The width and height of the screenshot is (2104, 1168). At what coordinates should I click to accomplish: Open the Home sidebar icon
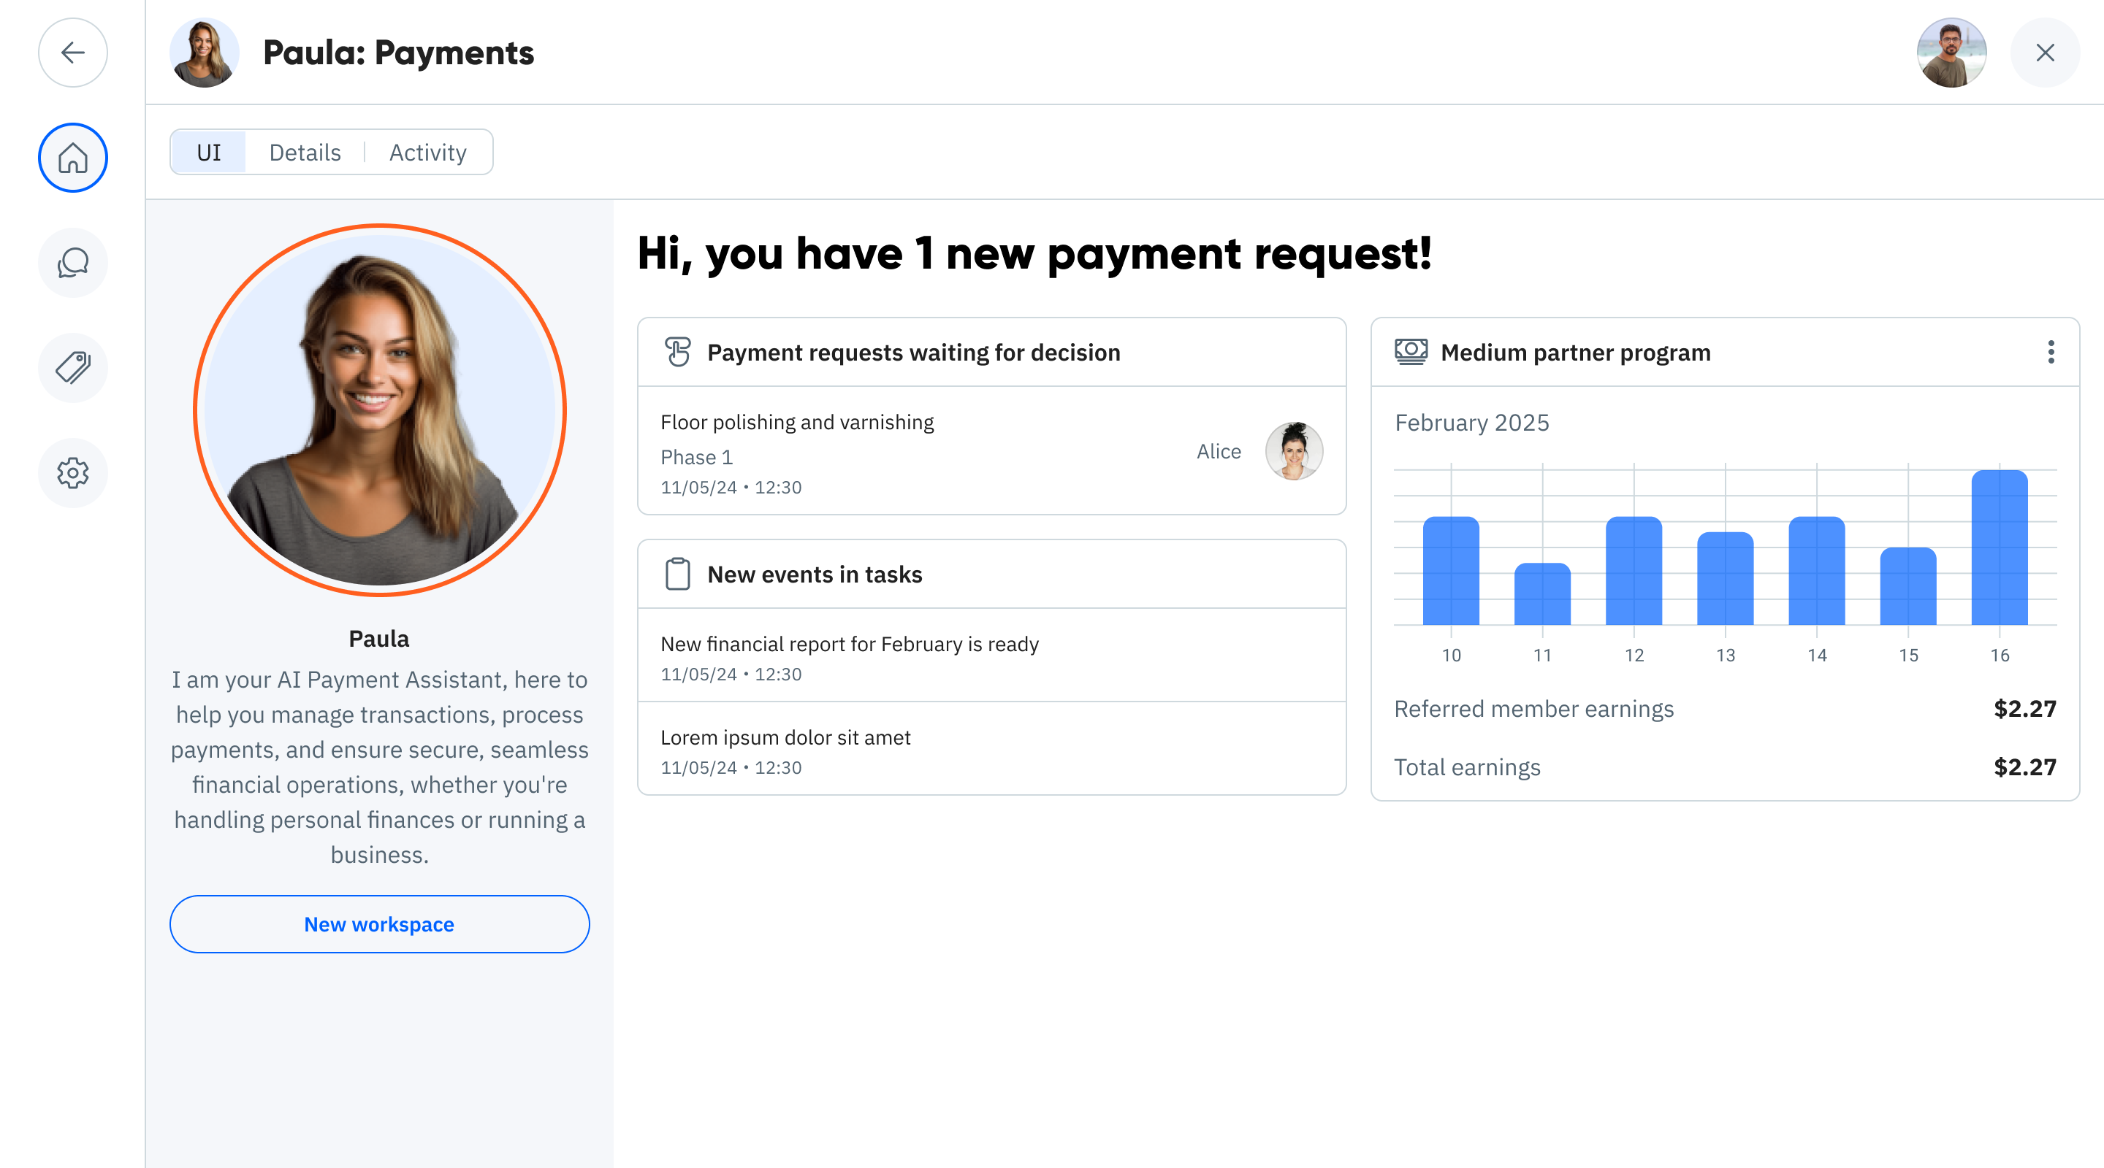[x=73, y=158]
